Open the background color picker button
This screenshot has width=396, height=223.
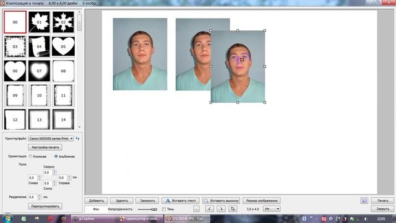[x=196, y=209]
